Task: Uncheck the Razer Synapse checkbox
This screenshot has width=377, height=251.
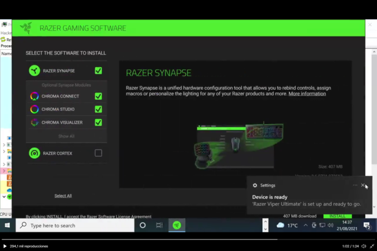Action: pyautogui.click(x=99, y=71)
